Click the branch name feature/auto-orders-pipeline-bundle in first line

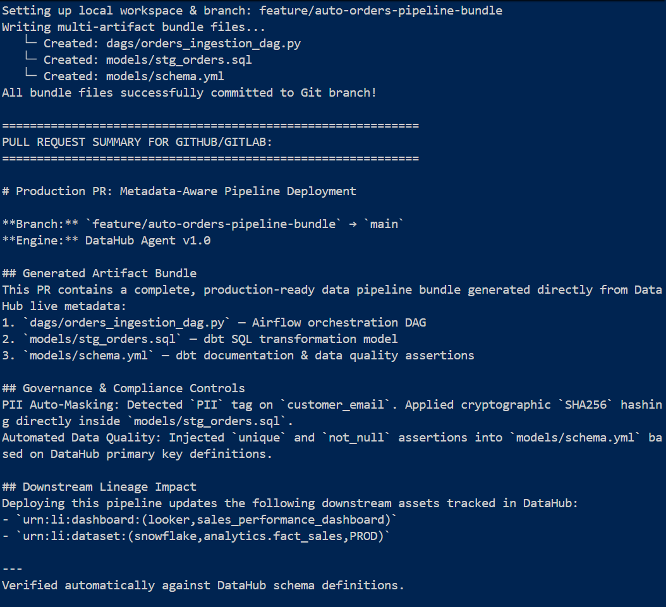[x=380, y=11]
